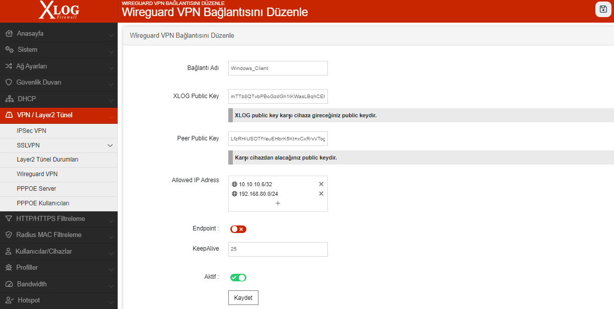Screen dimensions: 614x309
Task: Add a new allowed IP with plus icon
Action: coord(278,203)
